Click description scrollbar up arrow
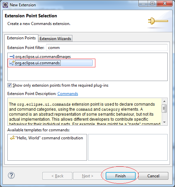This screenshot has width=175, height=187. click(164, 101)
